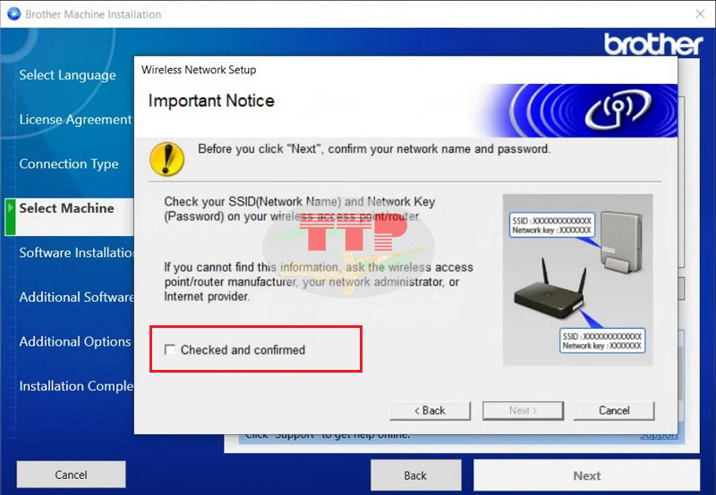
Task: Select the Software Installation step
Action: tap(76, 253)
